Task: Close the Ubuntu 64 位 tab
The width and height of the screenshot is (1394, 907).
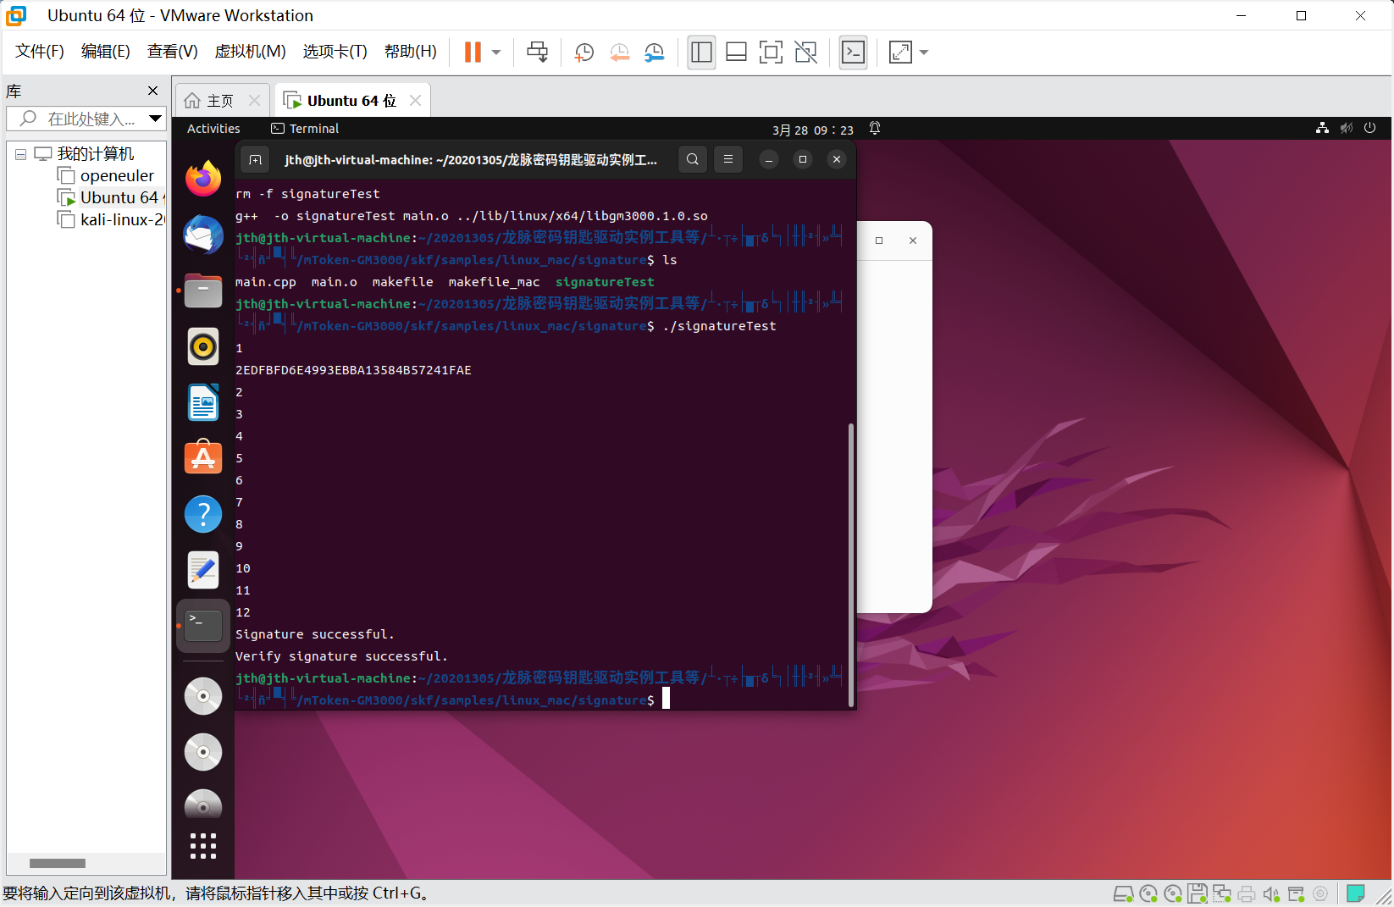Action: pos(415,101)
